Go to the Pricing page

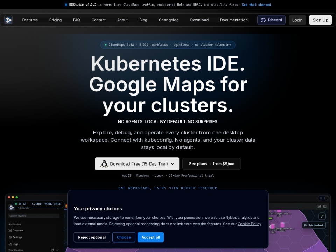[56, 20]
